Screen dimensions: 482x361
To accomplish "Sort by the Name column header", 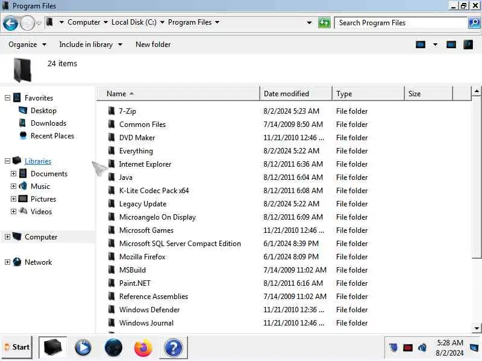I will [x=178, y=94].
